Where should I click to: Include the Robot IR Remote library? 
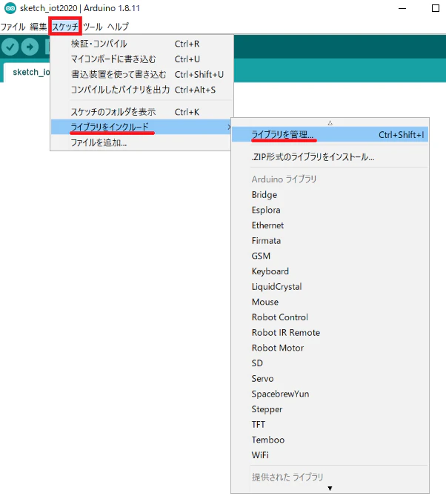point(330,332)
